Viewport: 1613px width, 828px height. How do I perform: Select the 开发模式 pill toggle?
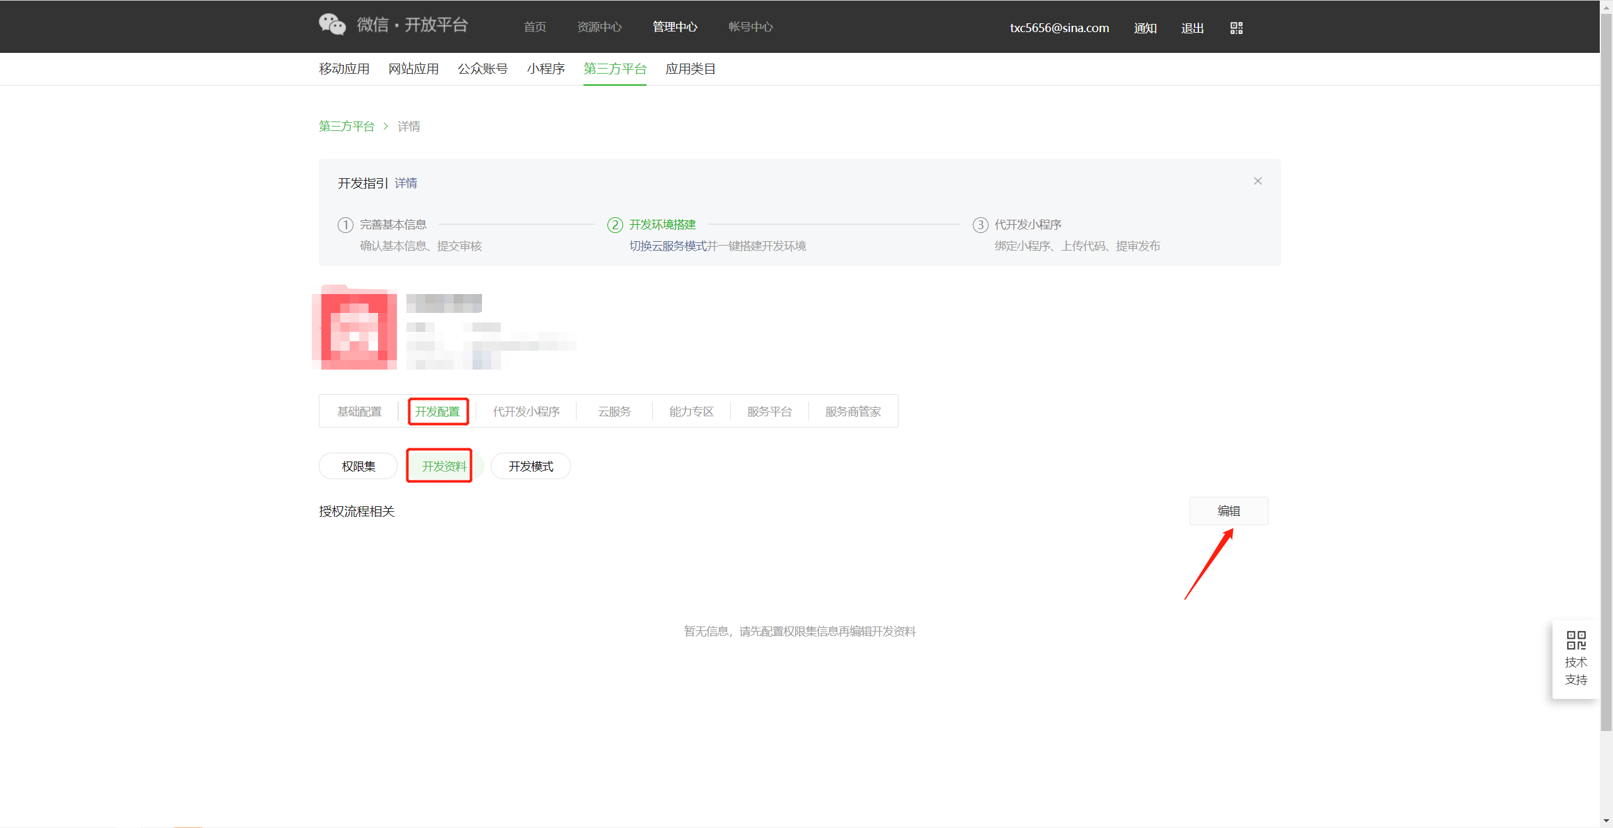[x=531, y=466]
